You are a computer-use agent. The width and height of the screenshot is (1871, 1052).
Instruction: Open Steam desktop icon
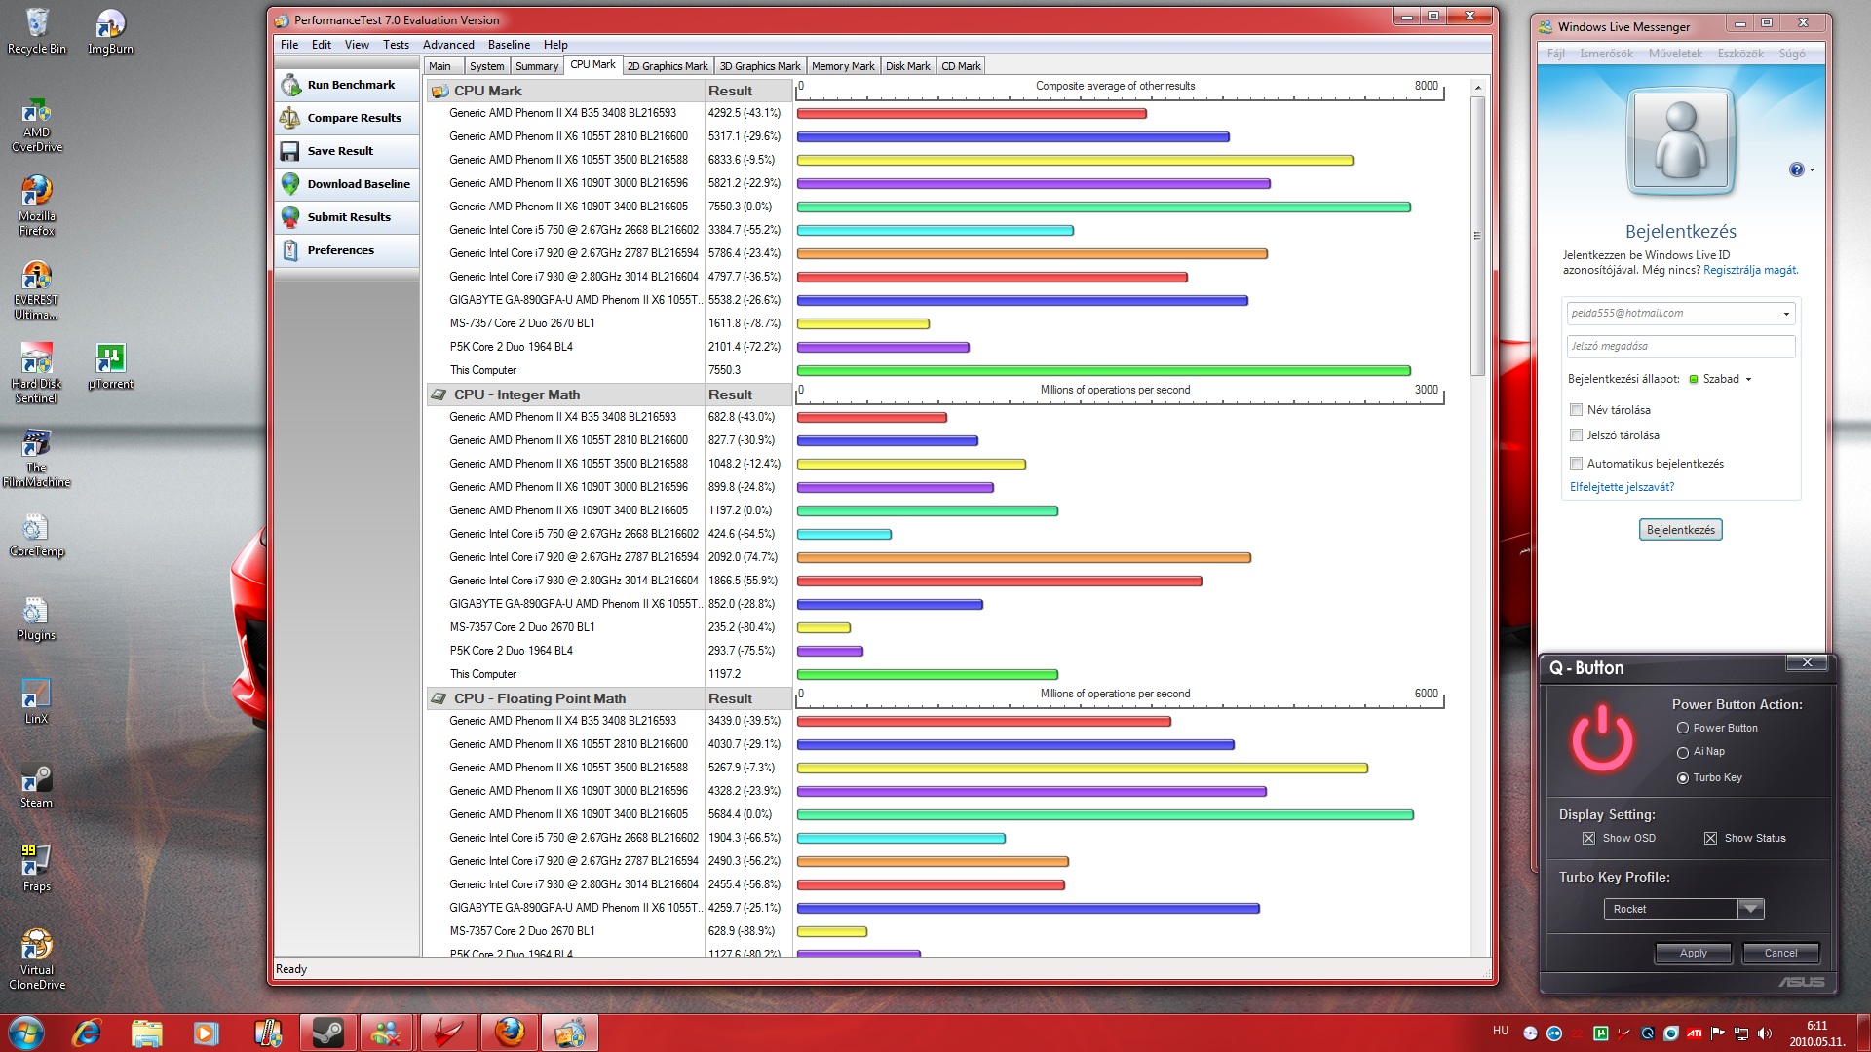[37, 786]
